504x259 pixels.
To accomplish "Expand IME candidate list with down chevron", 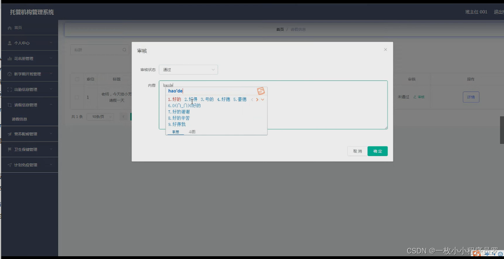I will (x=263, y=100).
